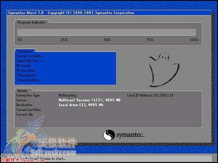Click the Multicasting connection type value
This screenshot has width=218, height=163.
pos(67,95)
